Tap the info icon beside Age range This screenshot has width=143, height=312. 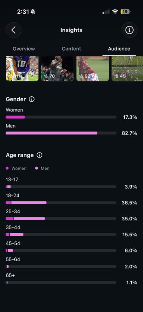pos(40,155)
